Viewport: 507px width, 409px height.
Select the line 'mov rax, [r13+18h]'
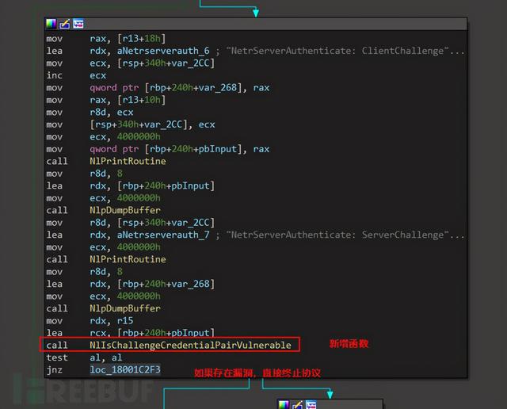point(105,39)
